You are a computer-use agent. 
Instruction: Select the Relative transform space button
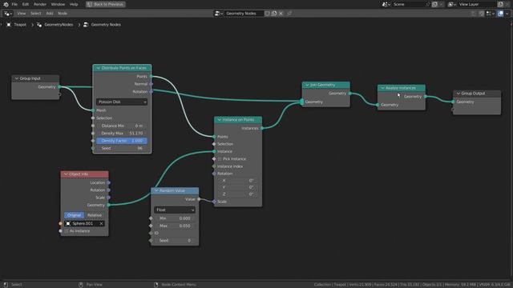coord(95,215)
